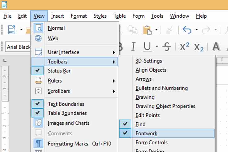Toggle Subscript formatting
This screenshot has width=228, height=152.
[x=199, y=47]
